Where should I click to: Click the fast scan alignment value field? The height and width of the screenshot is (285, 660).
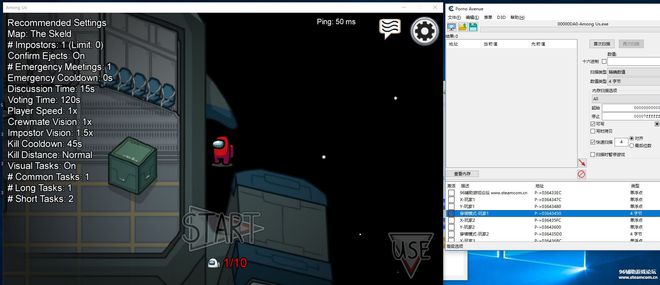(621, 142)
